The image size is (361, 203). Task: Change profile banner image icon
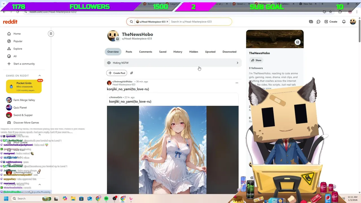coord(298,42)
